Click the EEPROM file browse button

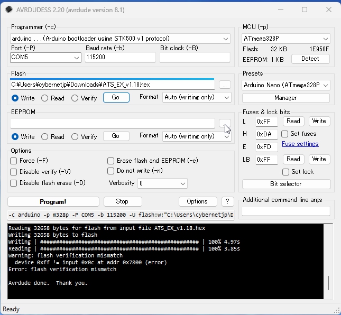coord(224,123)
